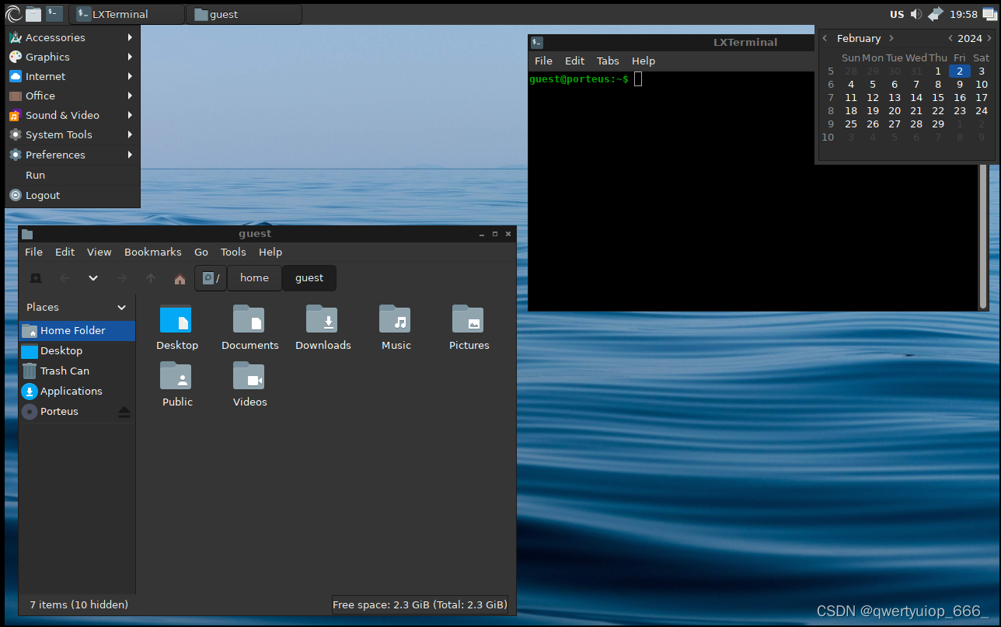Open the Trash Can from the Places sidebar
The width and height of the screenshot is (1001, 627).
pyautogui.click(x=63, y=371)
